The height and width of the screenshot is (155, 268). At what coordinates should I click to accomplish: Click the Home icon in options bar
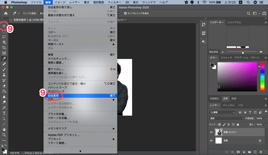pos(6,13)
